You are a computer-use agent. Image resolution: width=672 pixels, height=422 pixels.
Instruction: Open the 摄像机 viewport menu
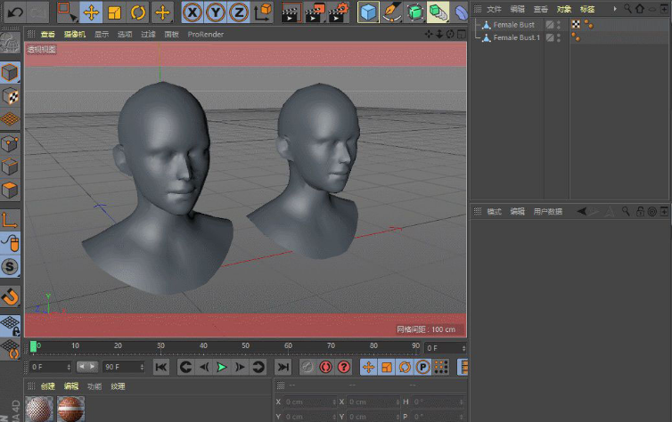(73, 35)
